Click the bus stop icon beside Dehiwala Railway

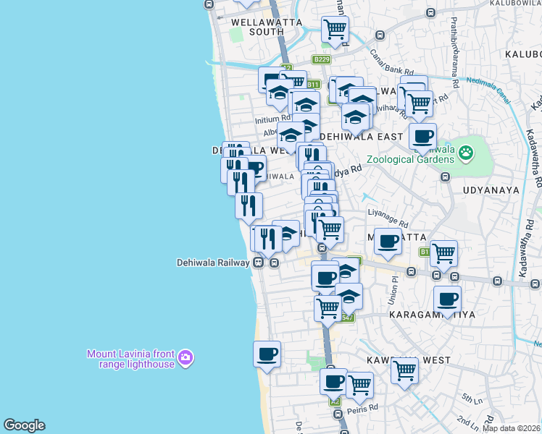coord(275,263)
